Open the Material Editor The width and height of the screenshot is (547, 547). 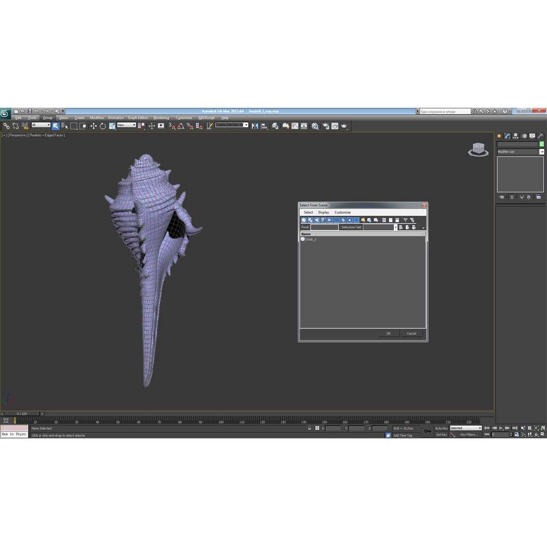(315, 126)
